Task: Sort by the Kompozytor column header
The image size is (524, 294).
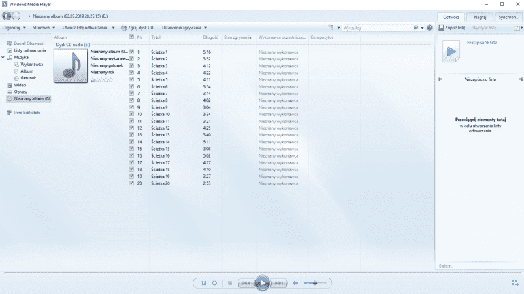Action: [x=334, y=37]
